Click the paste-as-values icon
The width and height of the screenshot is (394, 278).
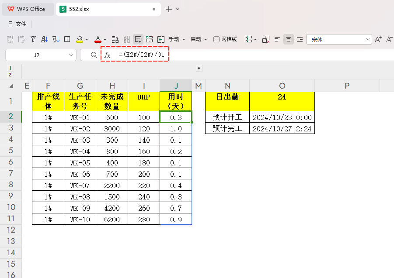(10, 39)
